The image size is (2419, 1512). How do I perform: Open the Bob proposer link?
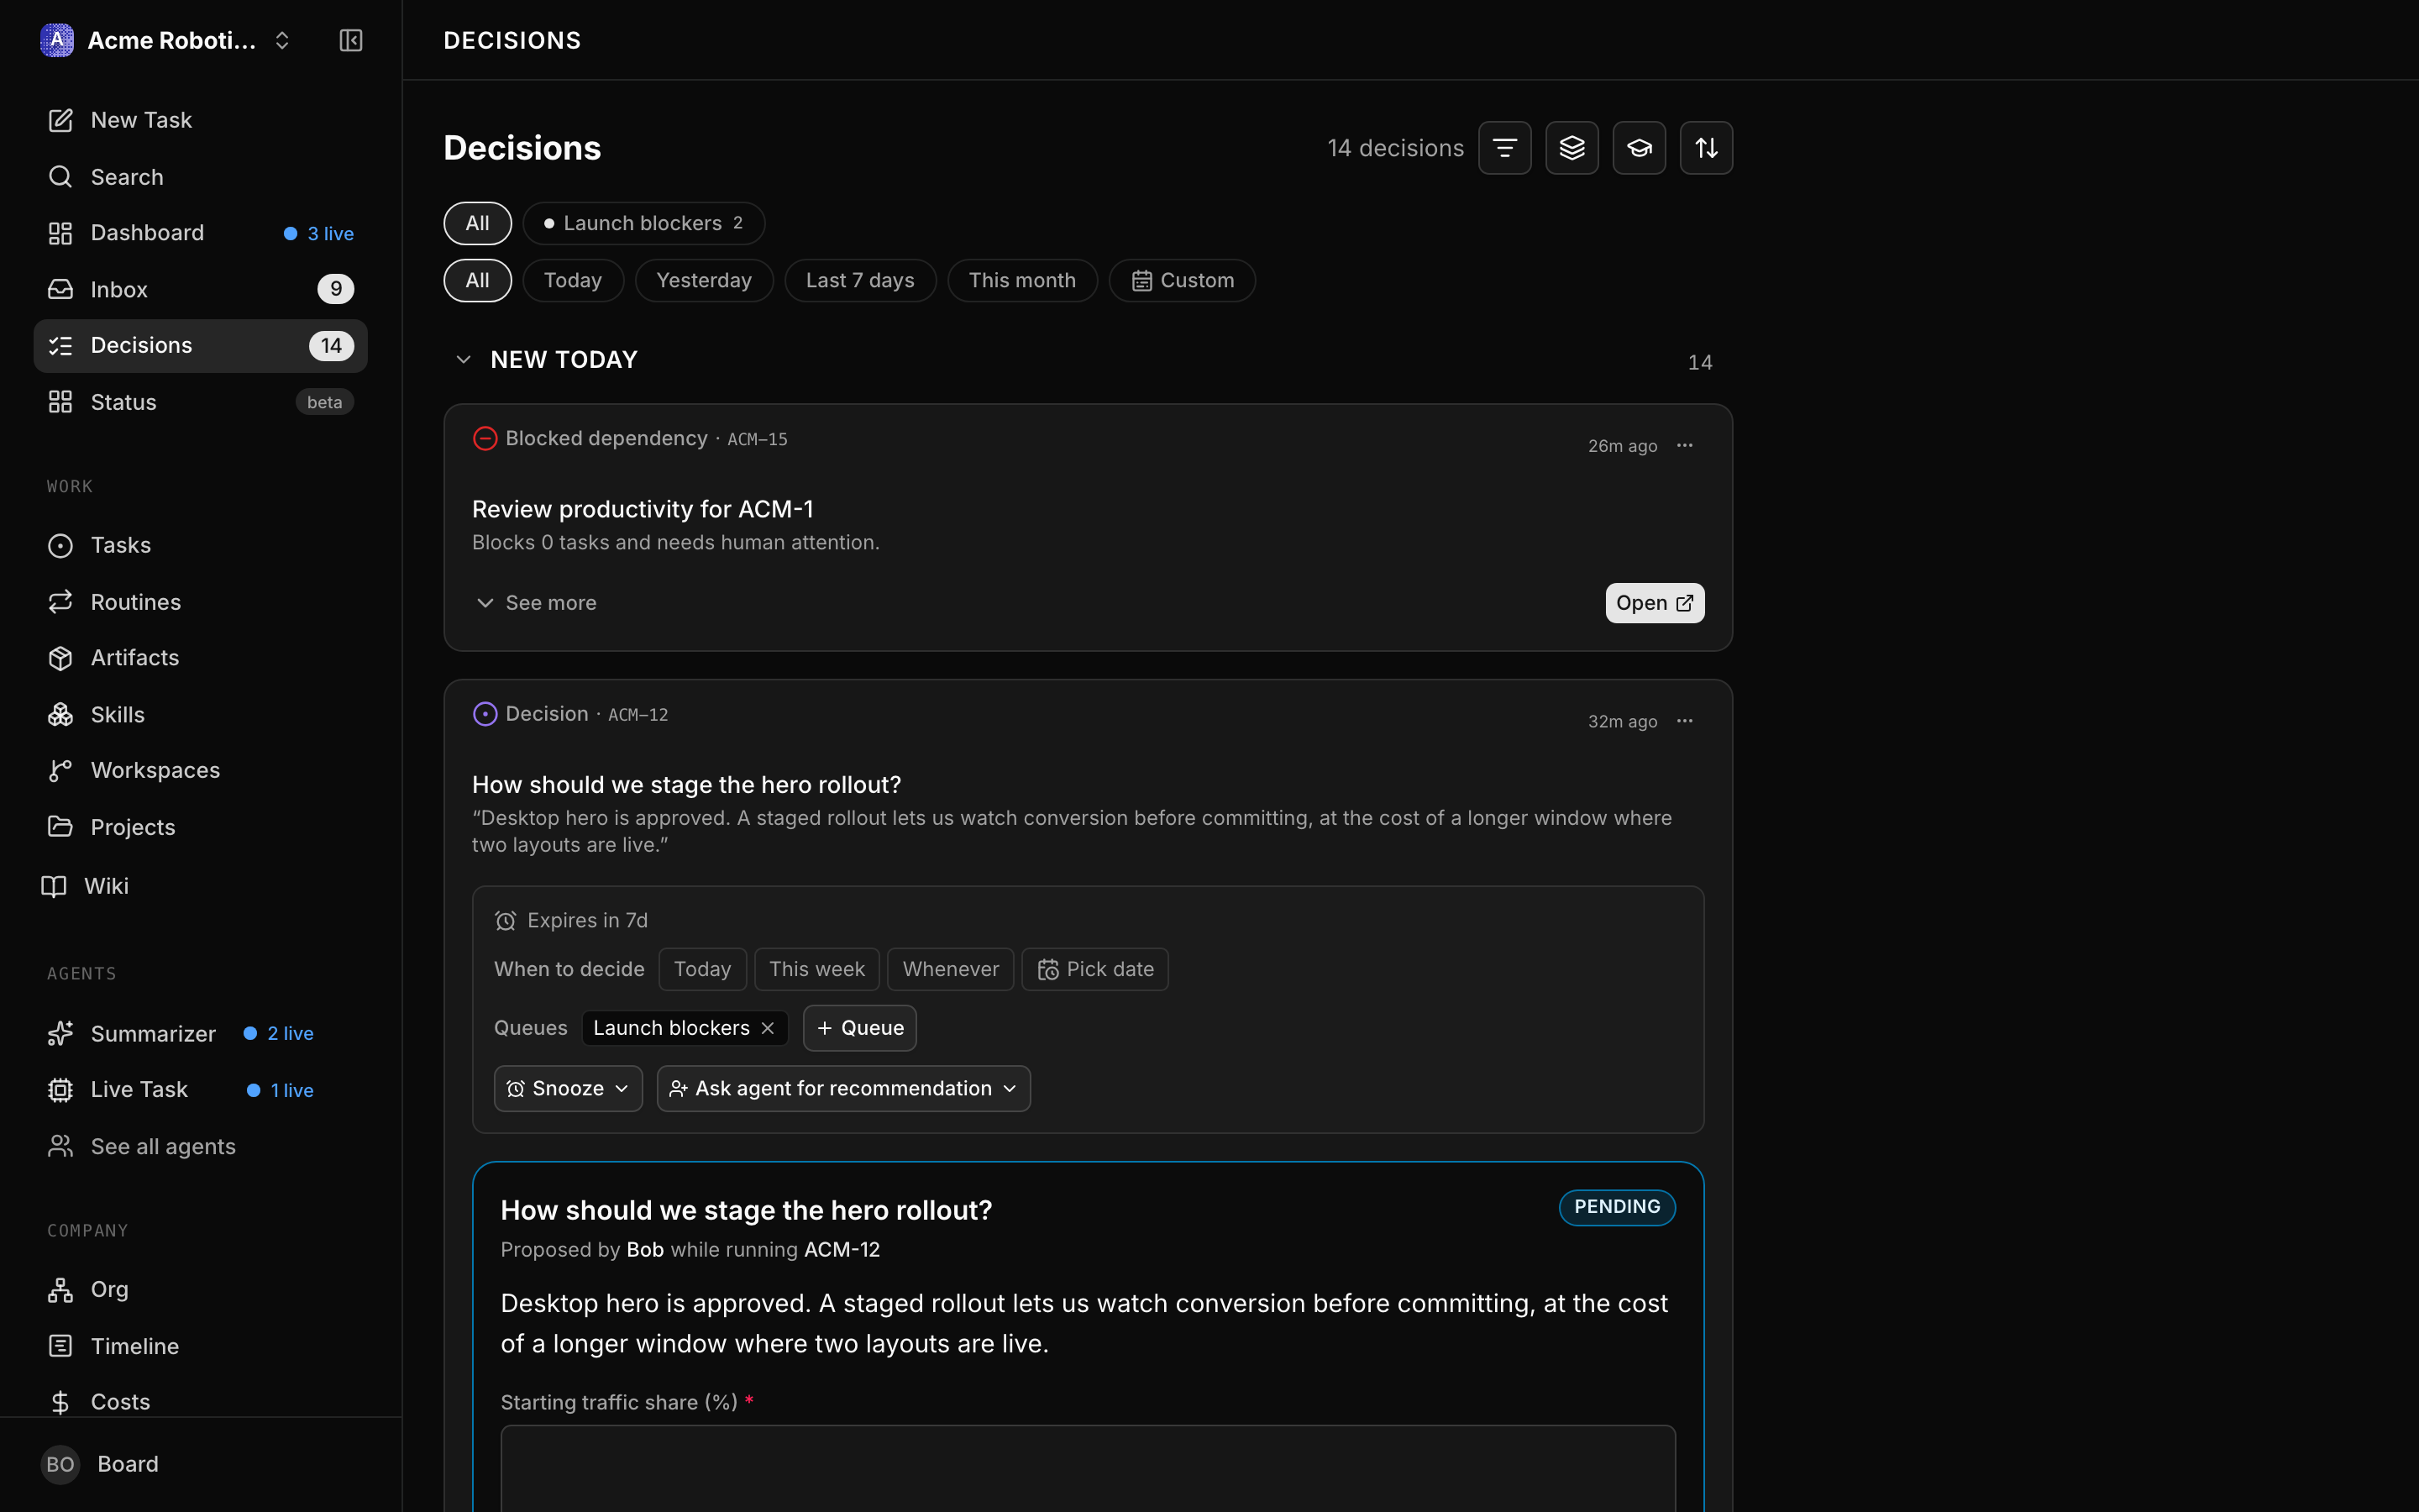[645, 1250]
